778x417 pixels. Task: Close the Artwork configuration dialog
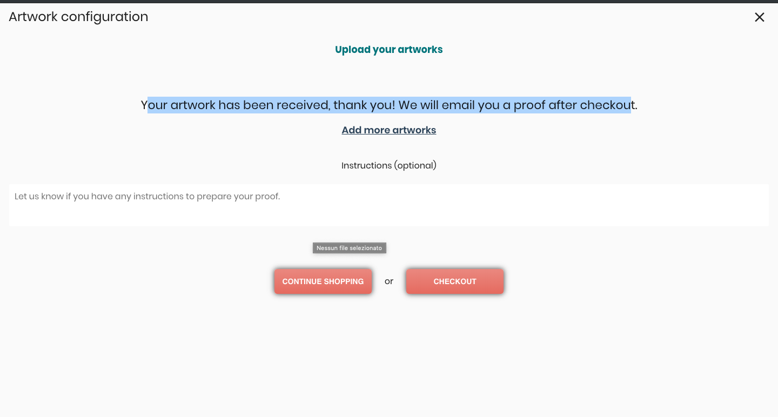click(759, 17)
